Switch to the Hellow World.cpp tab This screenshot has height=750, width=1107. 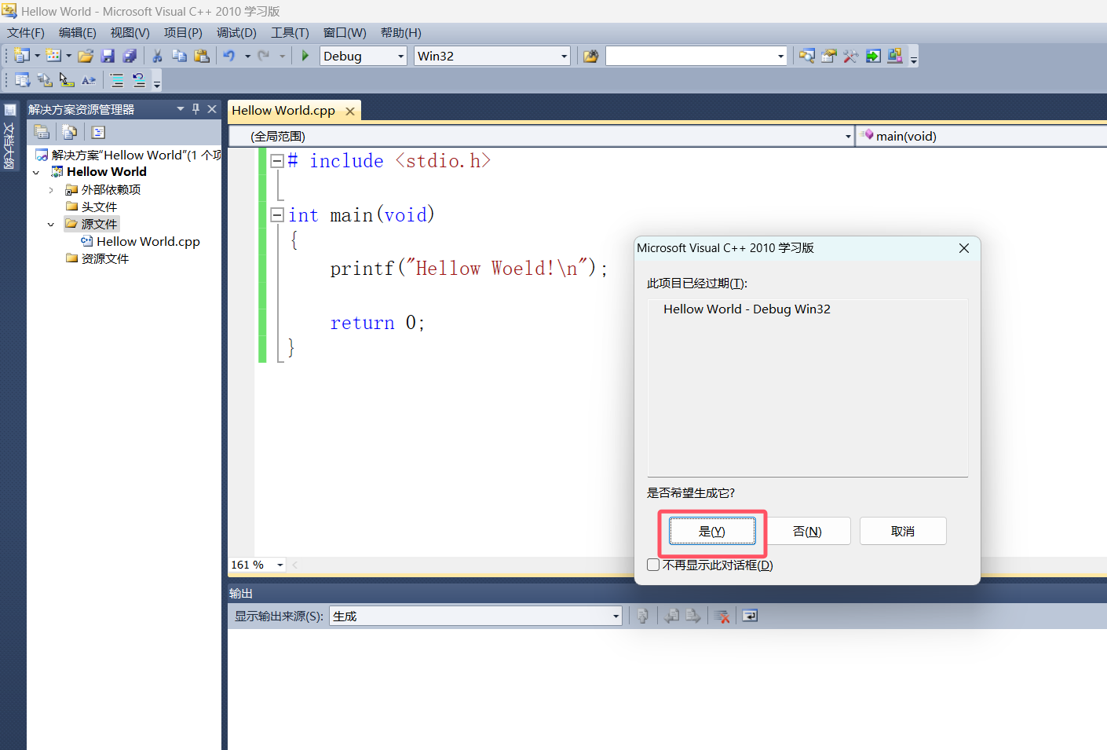[284, 110]
